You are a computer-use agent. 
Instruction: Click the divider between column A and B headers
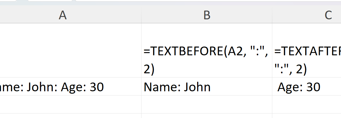(x=141, y=15)
